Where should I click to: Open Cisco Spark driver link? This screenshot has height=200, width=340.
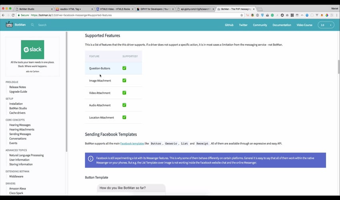point(16,193)
